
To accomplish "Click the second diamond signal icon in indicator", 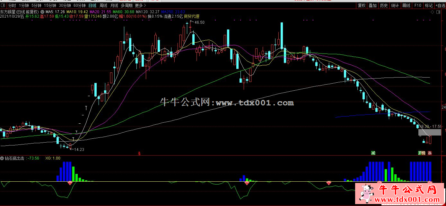I will [247, 183].
